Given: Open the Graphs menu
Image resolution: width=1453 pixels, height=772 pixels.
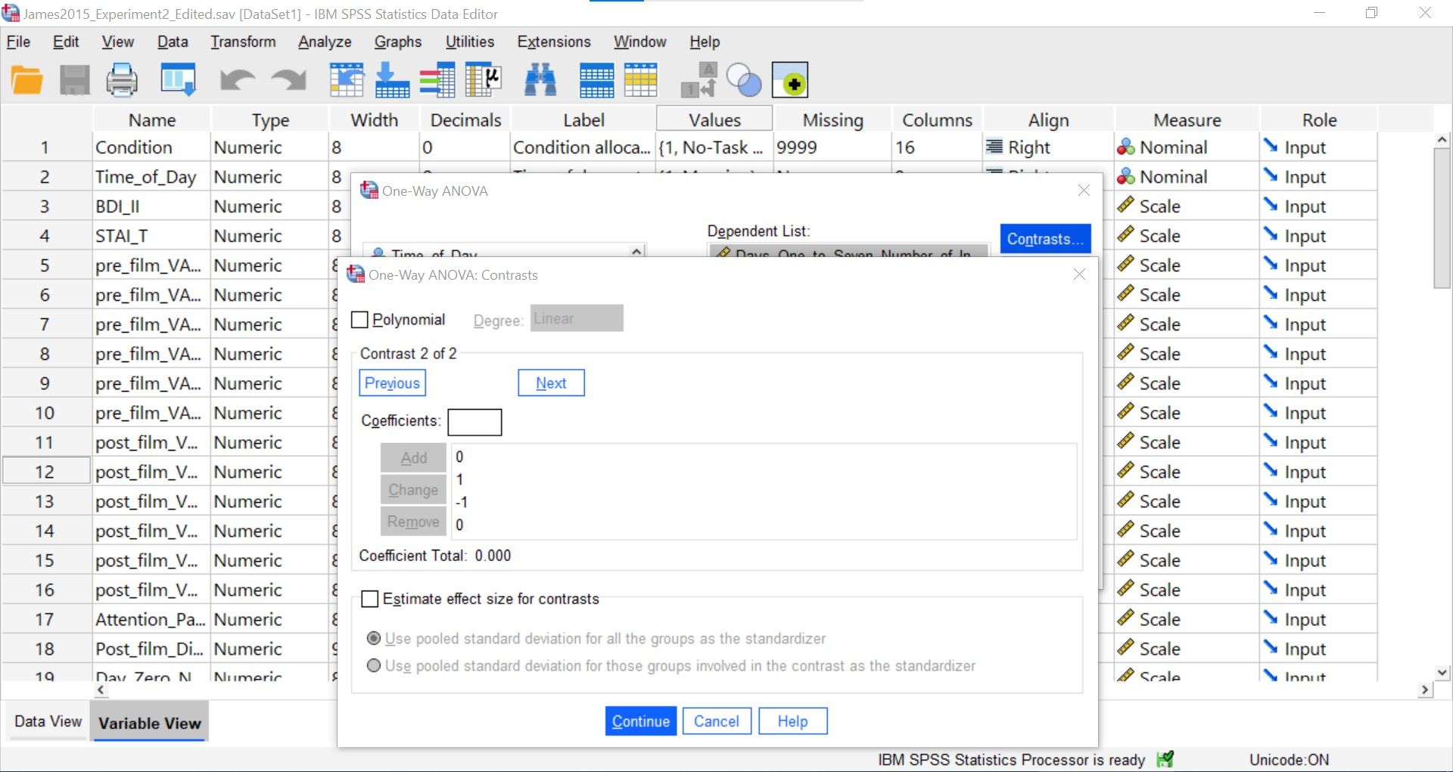Looking at the screenshot, I should 398,42.
